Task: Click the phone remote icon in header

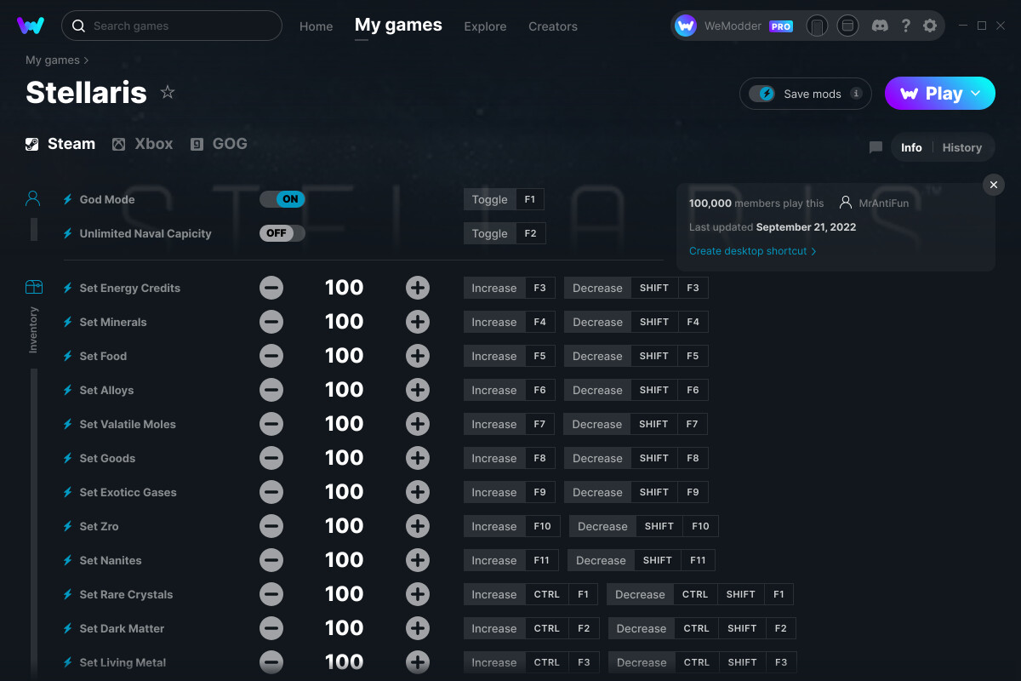Action: pyautogui.click(x=817, y=26)
